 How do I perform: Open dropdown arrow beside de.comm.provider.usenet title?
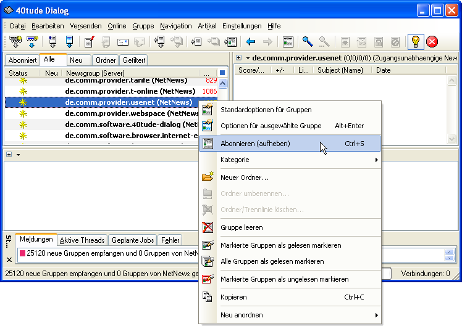click(x=248, y=58)
